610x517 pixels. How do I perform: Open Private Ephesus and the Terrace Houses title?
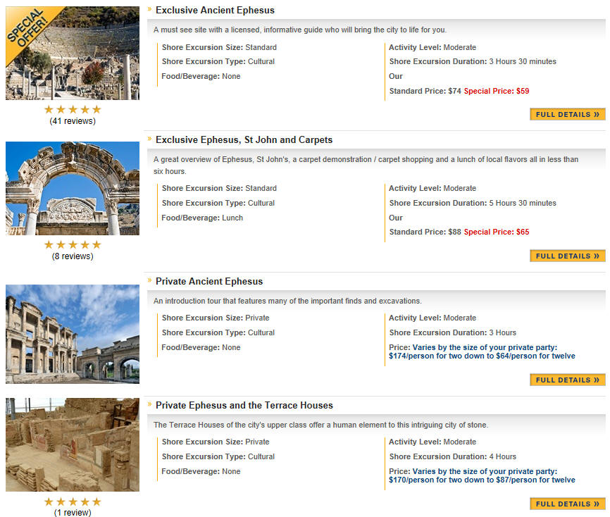tap(244, 405)
